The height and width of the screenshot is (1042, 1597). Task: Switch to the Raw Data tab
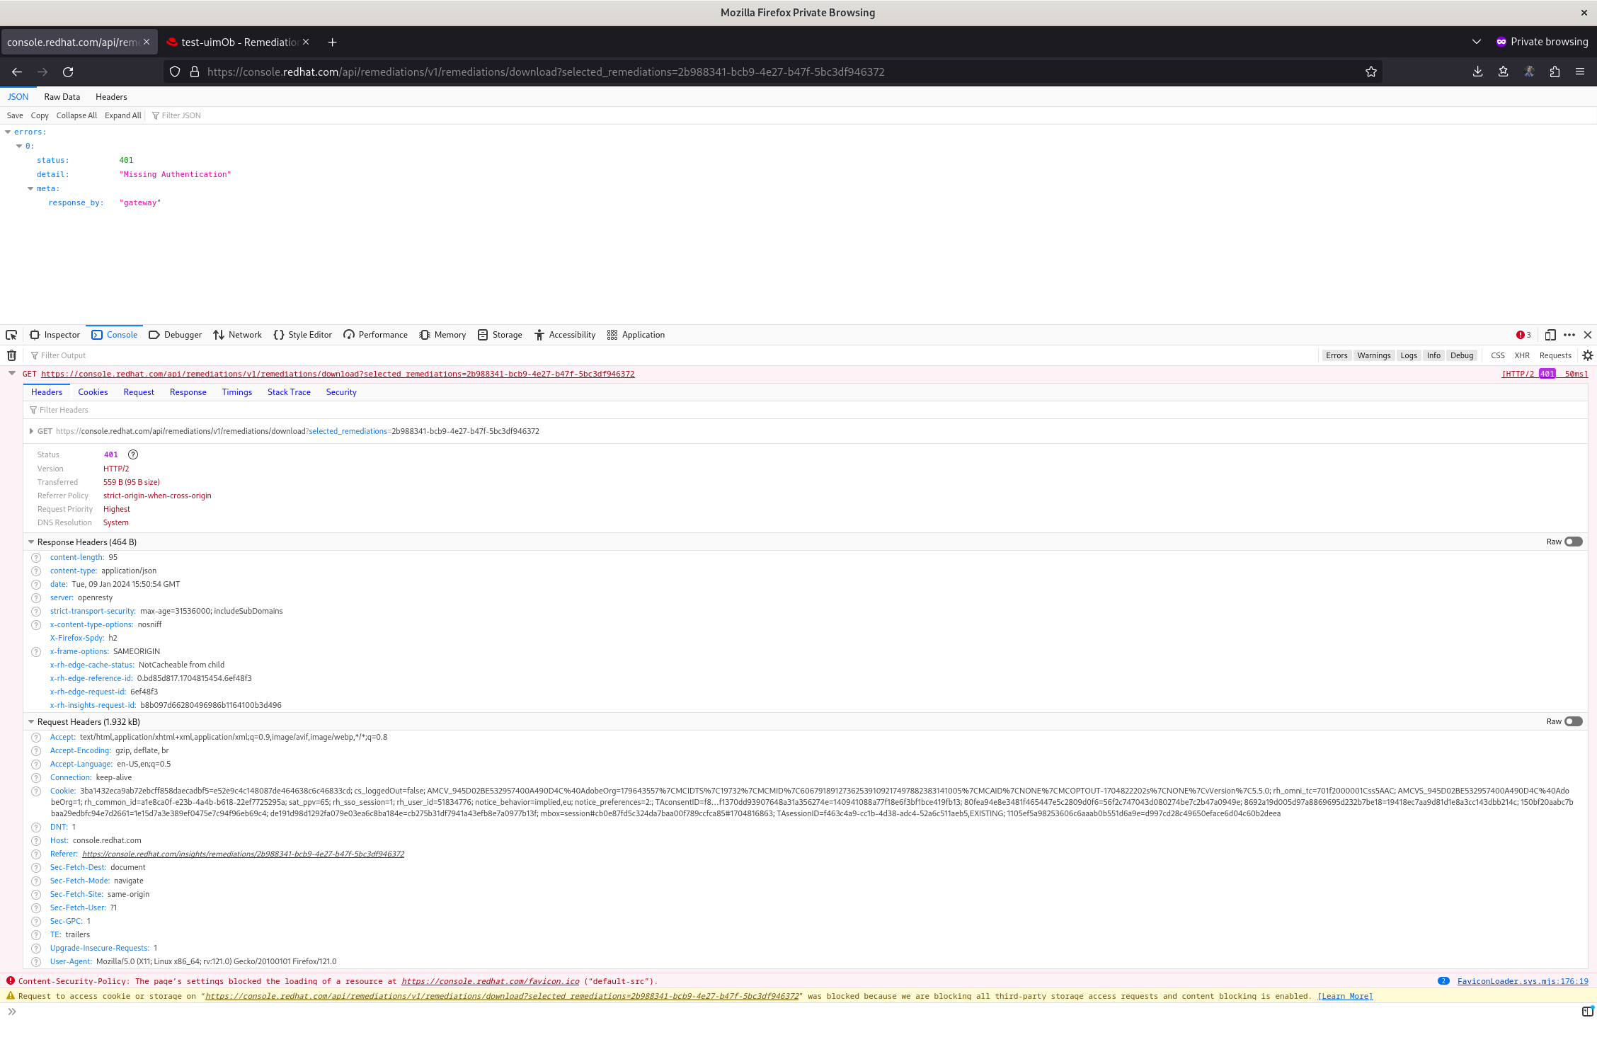(62, 97)
